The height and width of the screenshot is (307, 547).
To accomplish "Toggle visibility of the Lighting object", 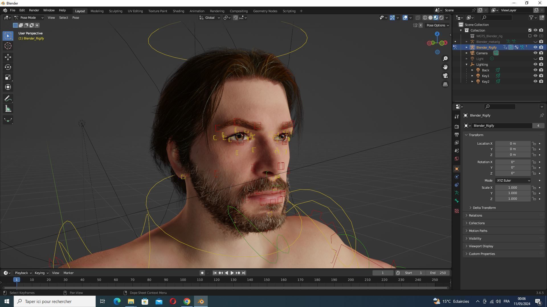I will [x=535, y=65].
